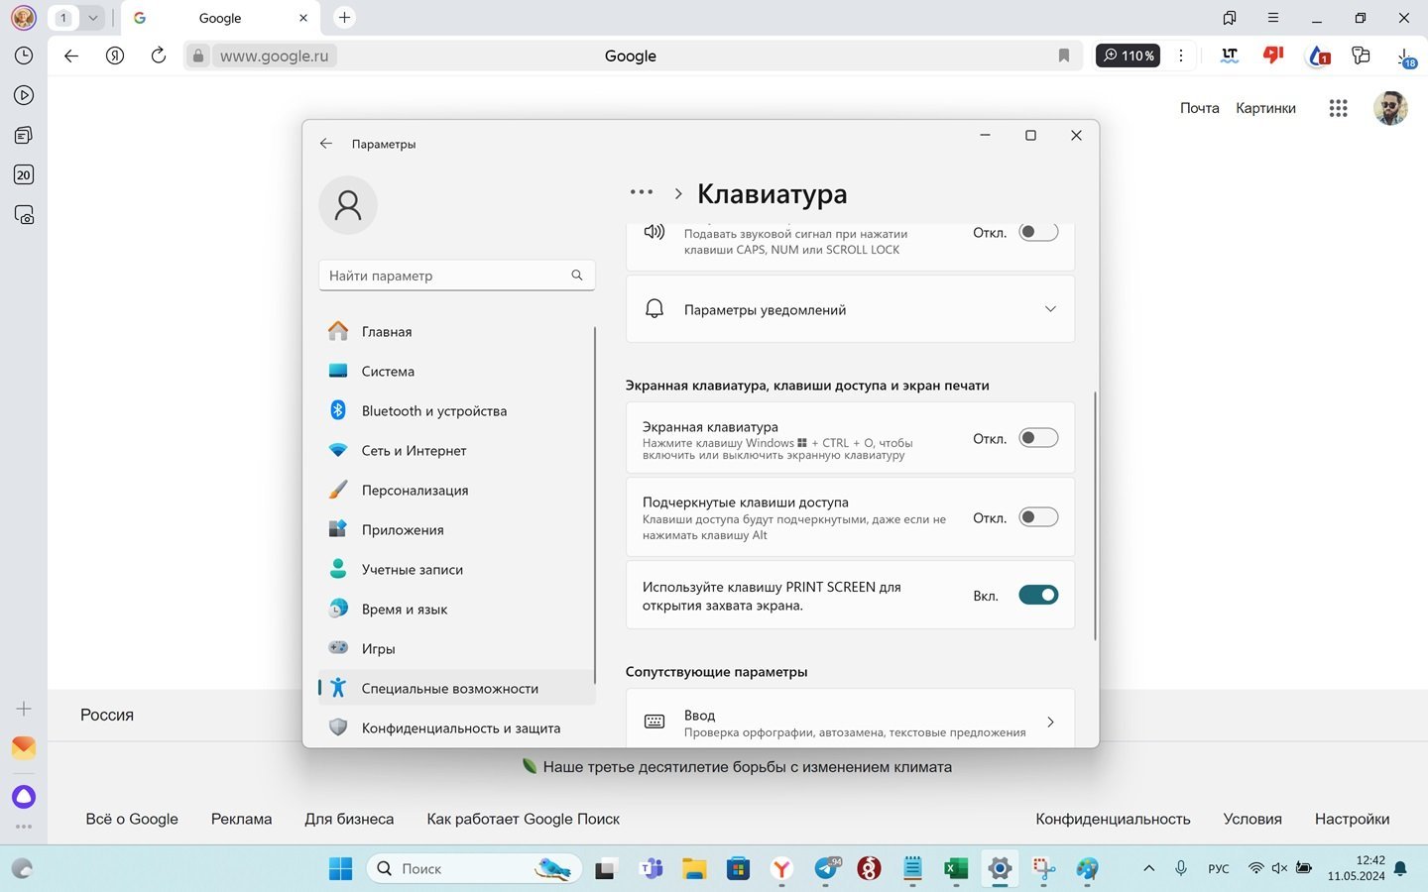Select Система in the sidebar
The height and width of the screenshot is (892, 1428).
tap(456, 372)
